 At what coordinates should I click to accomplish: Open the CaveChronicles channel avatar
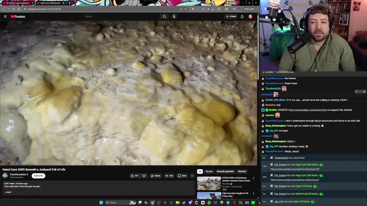coord(5,176)
